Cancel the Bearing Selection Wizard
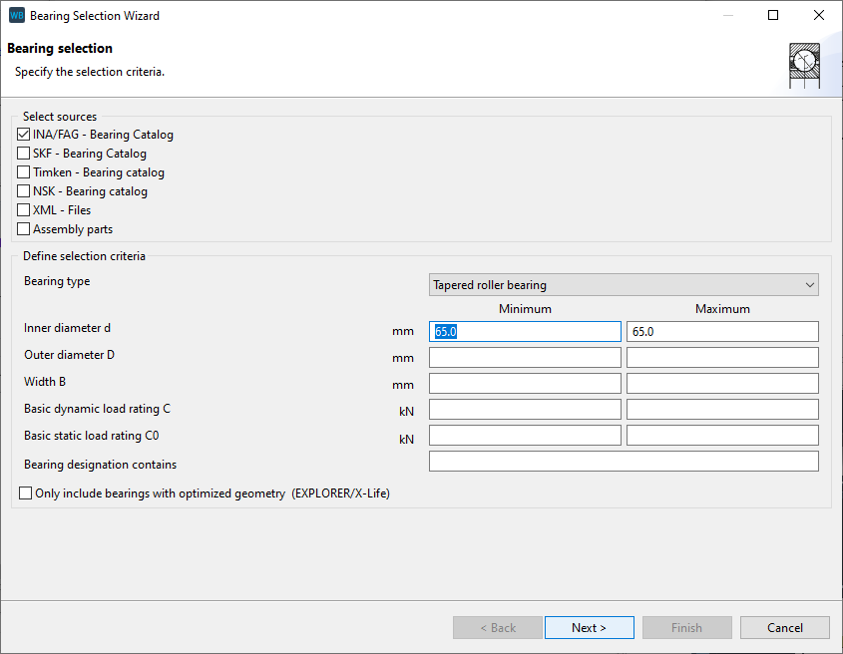The height and width of the screenshot is (654, 843). (x=785, y=627)
